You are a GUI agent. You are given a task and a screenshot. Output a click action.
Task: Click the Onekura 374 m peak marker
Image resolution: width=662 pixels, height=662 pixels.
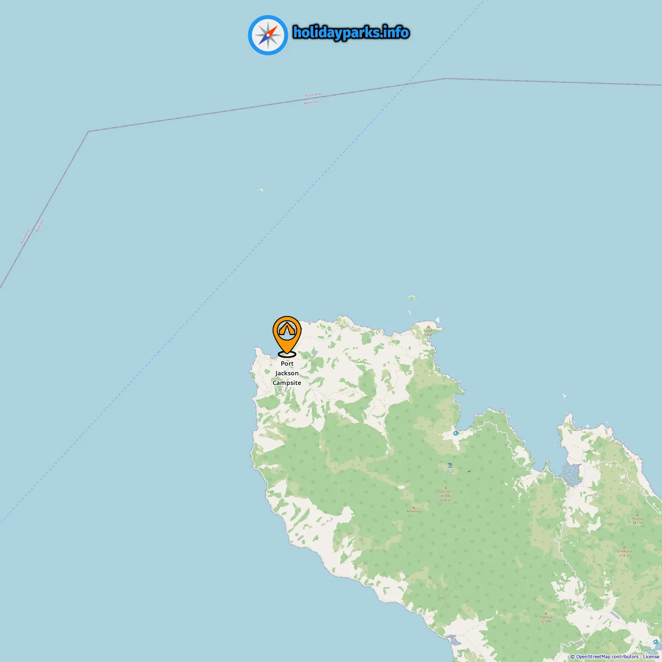click(x=624, y=547)
